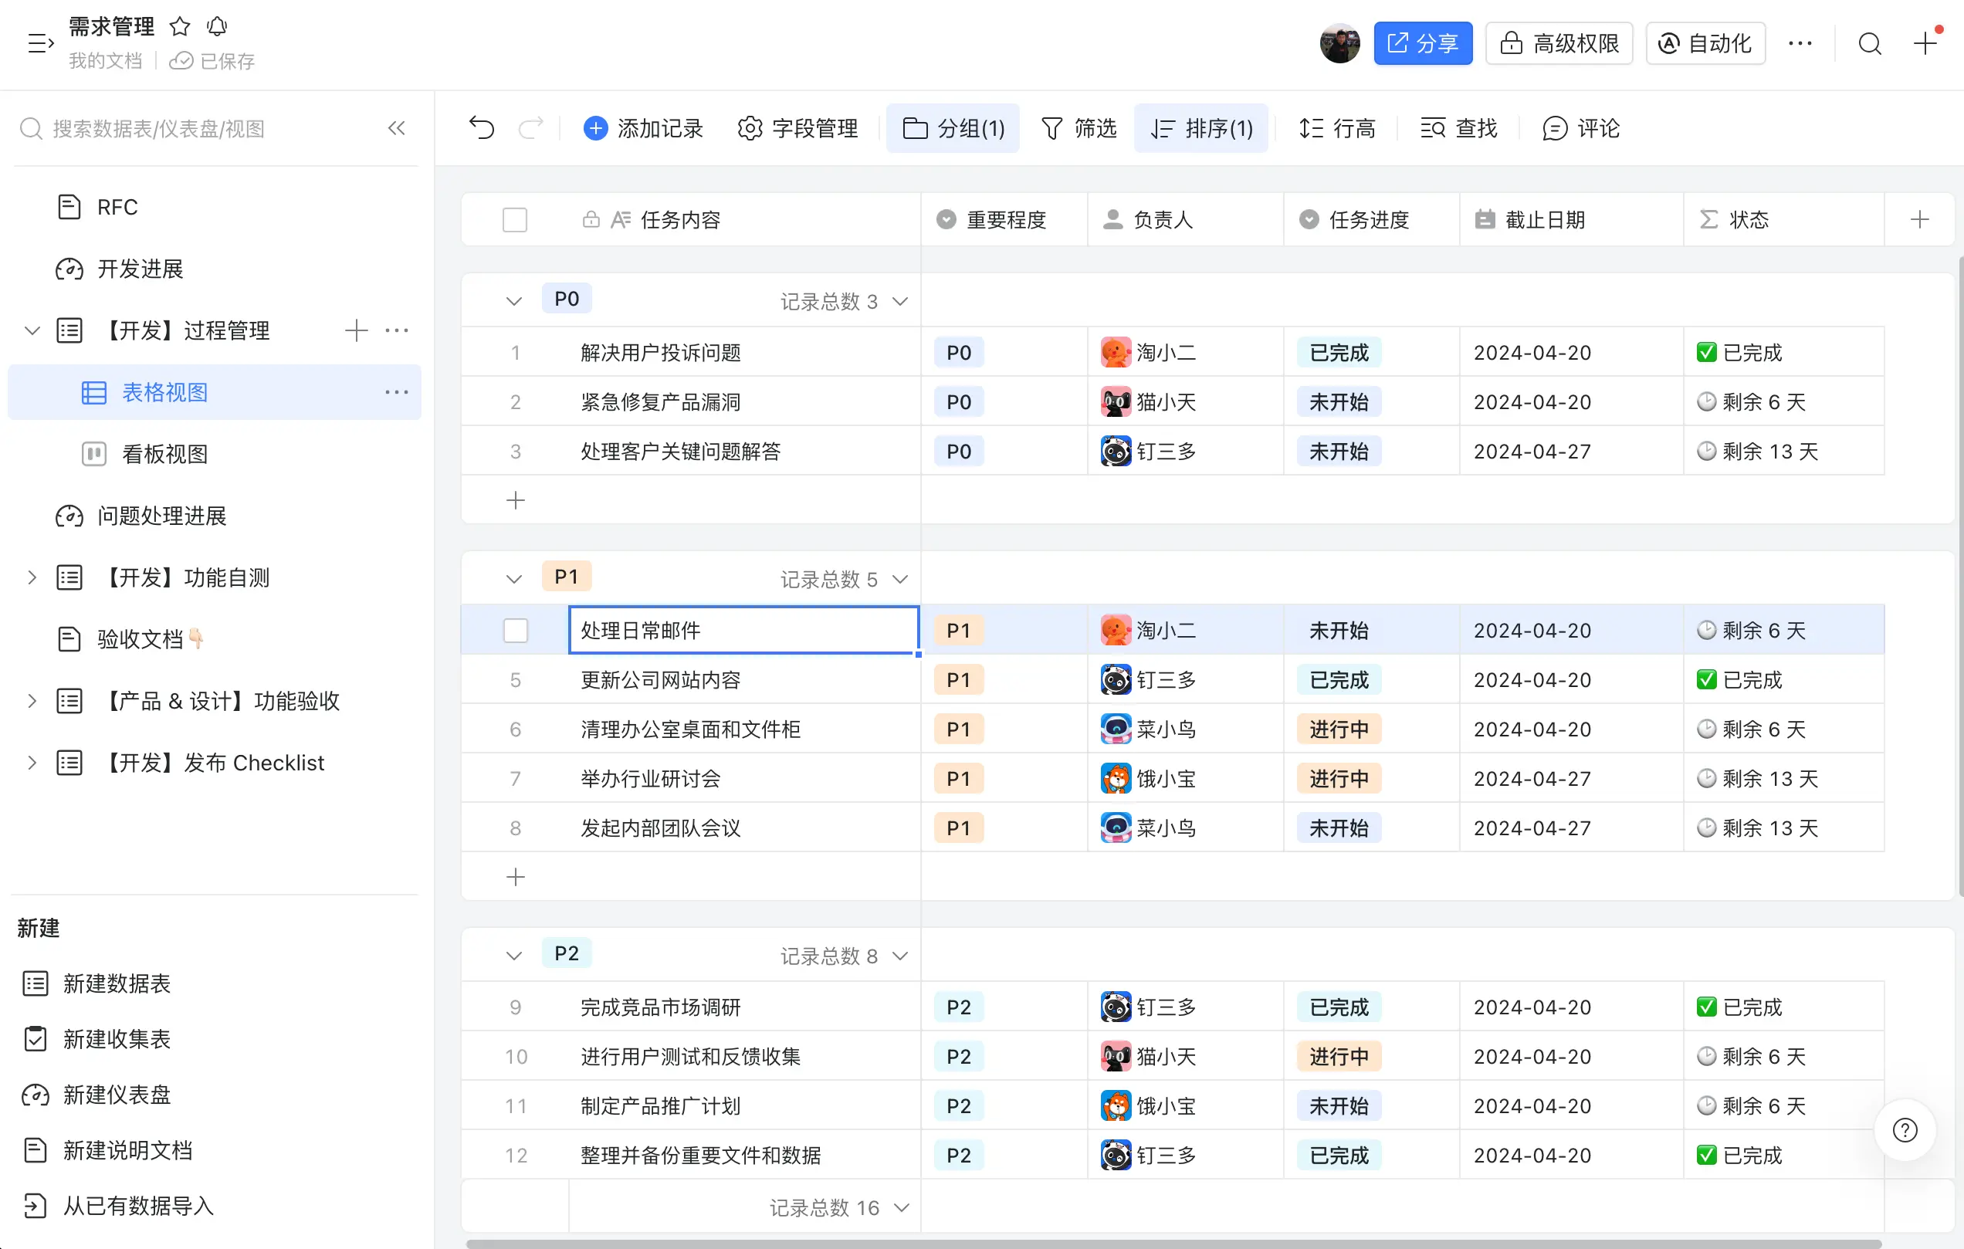Collapse the P0 group

click(x=514, y=301)
